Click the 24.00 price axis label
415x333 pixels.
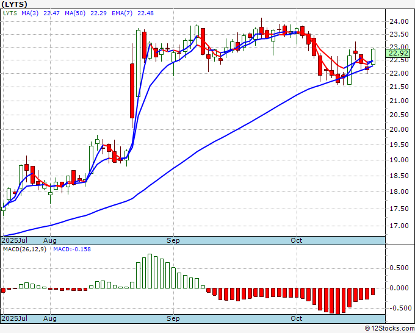(399, 22)
